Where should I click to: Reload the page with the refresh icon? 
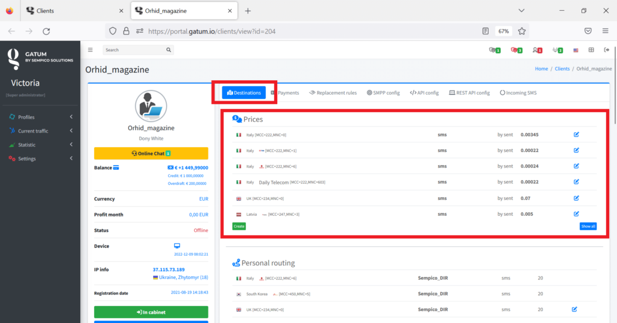(x=46, y=31)
